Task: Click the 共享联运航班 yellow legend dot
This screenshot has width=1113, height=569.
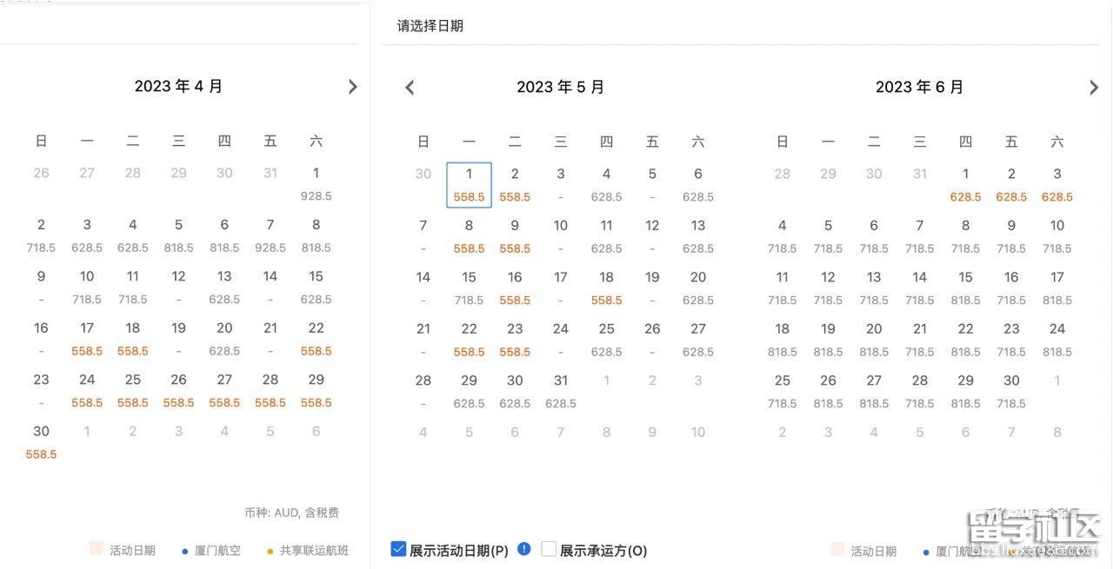Action: click(x=270, y=551)
